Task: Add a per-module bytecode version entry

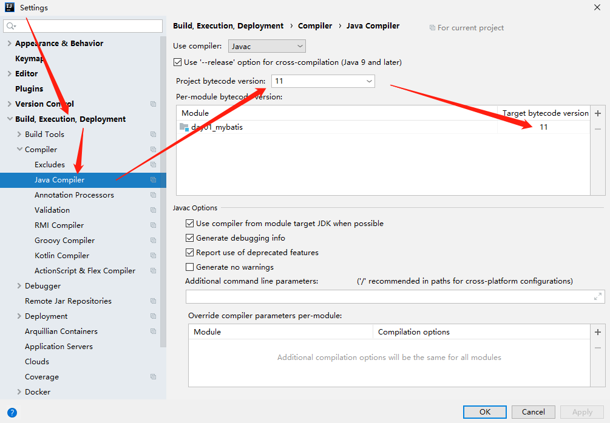Action: 598,113
